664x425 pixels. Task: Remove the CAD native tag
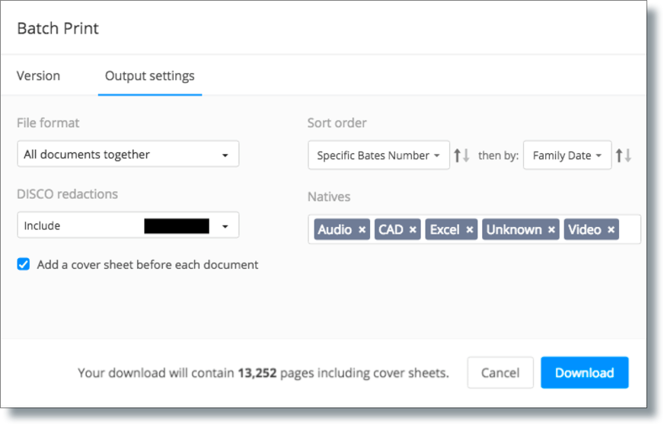point(413,230)
